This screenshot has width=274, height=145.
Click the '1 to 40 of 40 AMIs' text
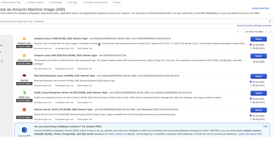click(254, 32)
